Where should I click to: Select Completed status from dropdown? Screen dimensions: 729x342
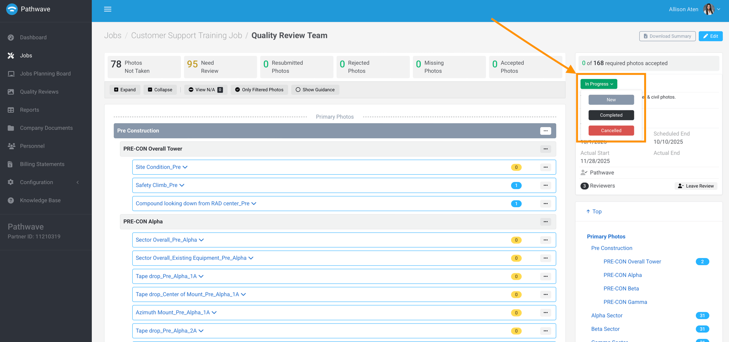(x=611, y=115)
